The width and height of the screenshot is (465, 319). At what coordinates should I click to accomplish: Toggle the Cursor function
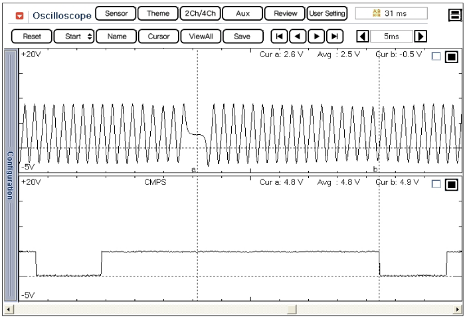[x=159, y=37]
